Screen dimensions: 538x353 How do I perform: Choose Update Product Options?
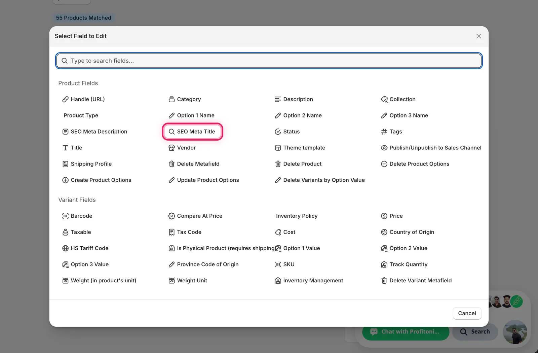204,180
